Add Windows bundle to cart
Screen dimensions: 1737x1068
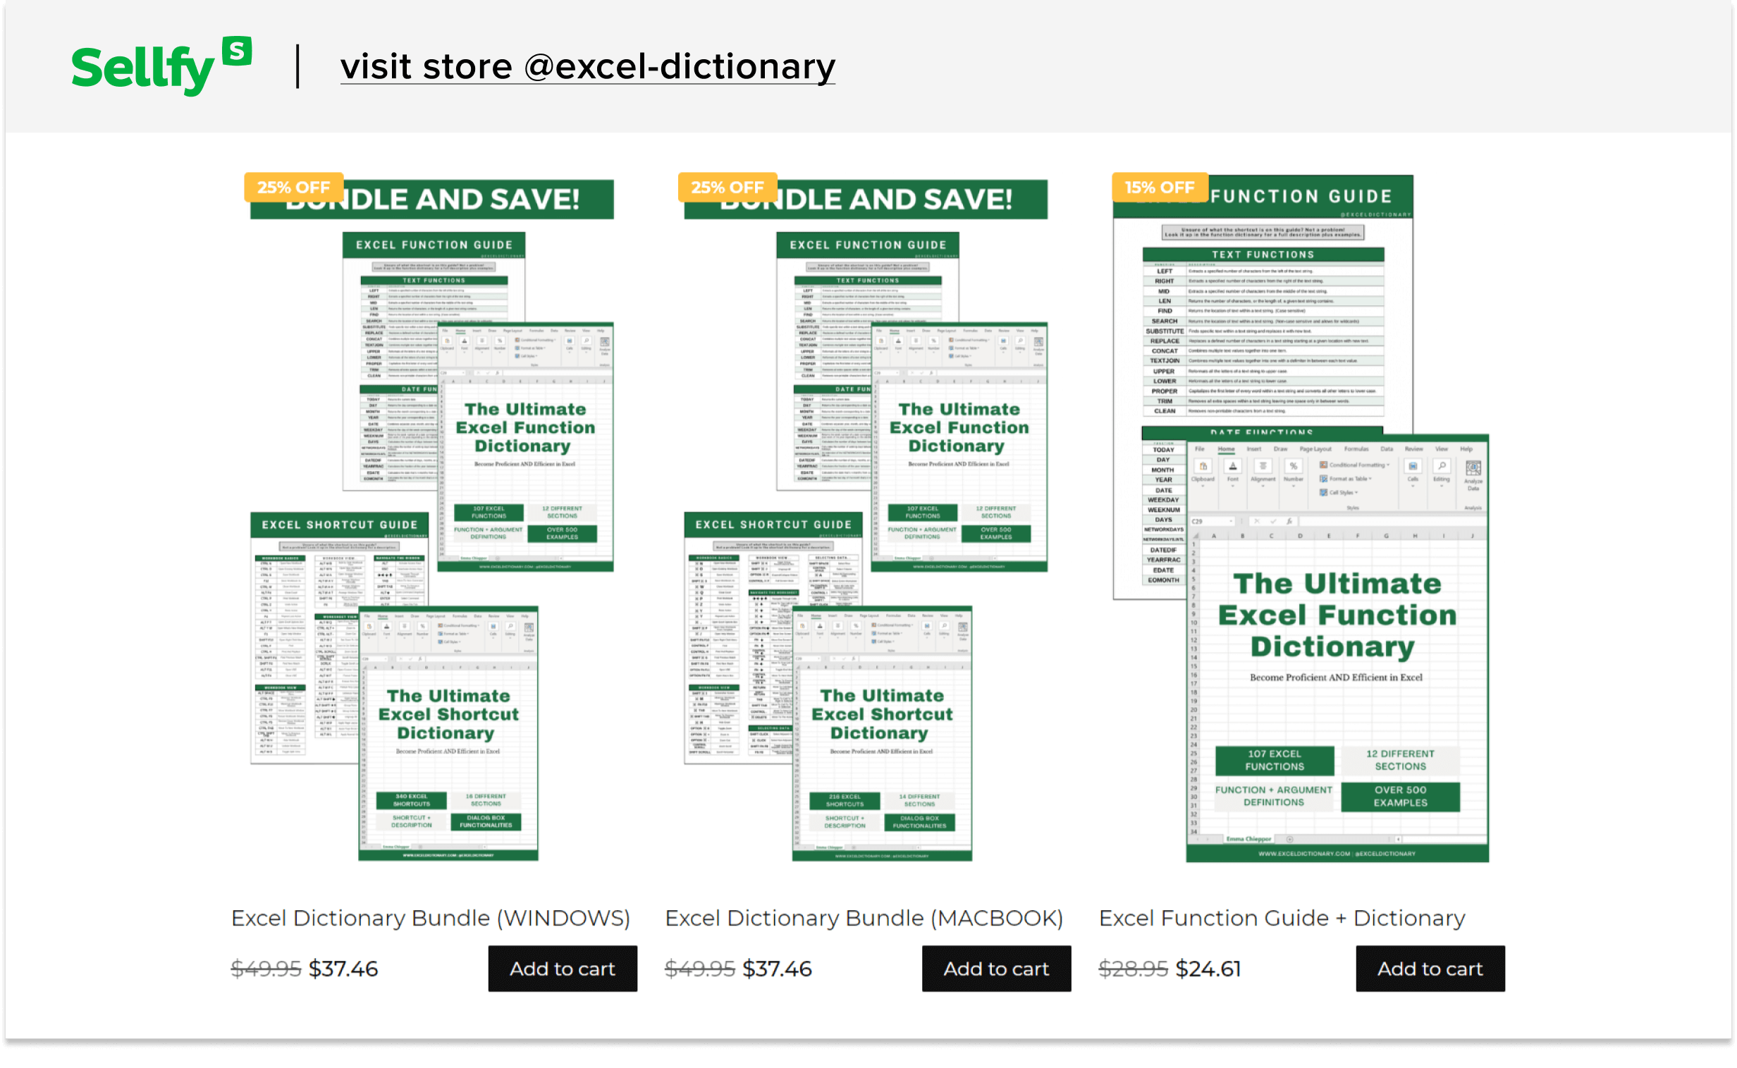pyautogui.click(x=563, y=969)
